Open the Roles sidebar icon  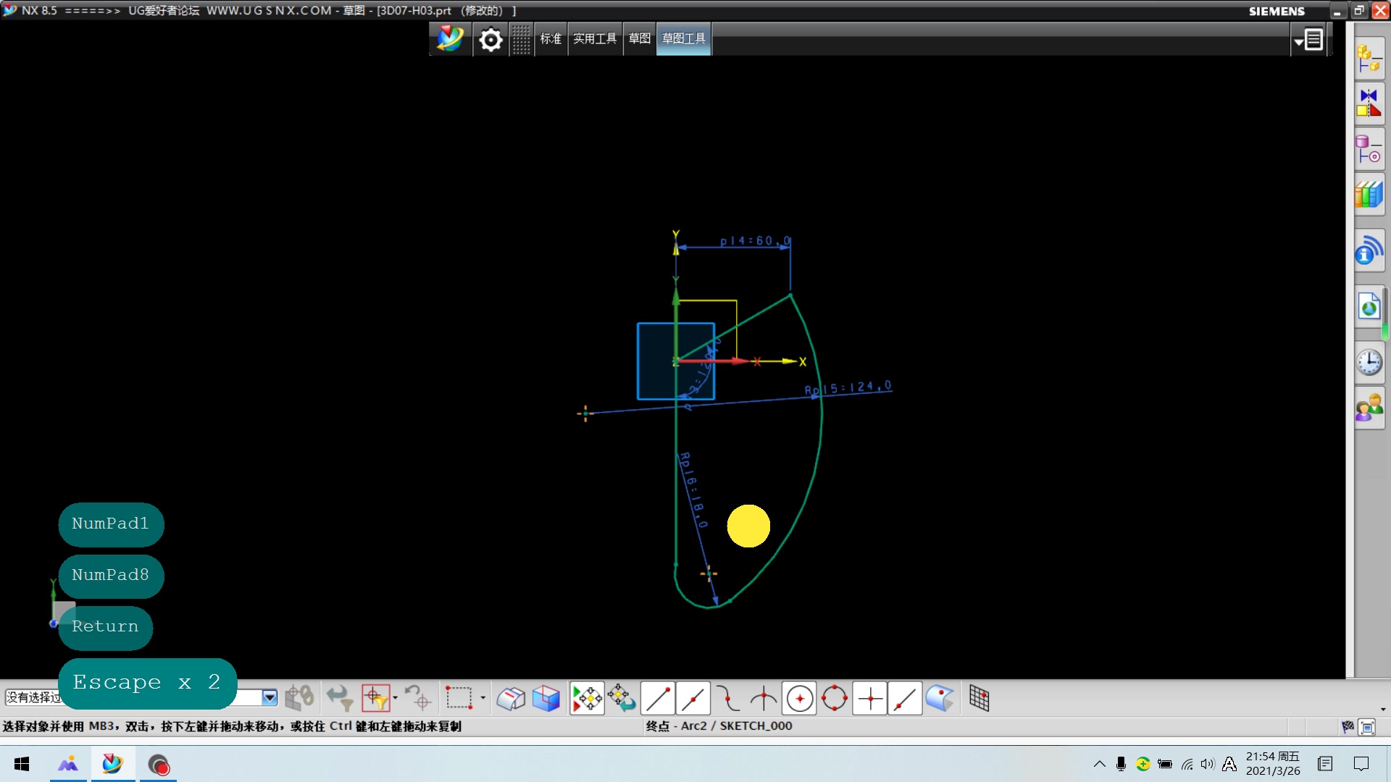[1369, 408]
